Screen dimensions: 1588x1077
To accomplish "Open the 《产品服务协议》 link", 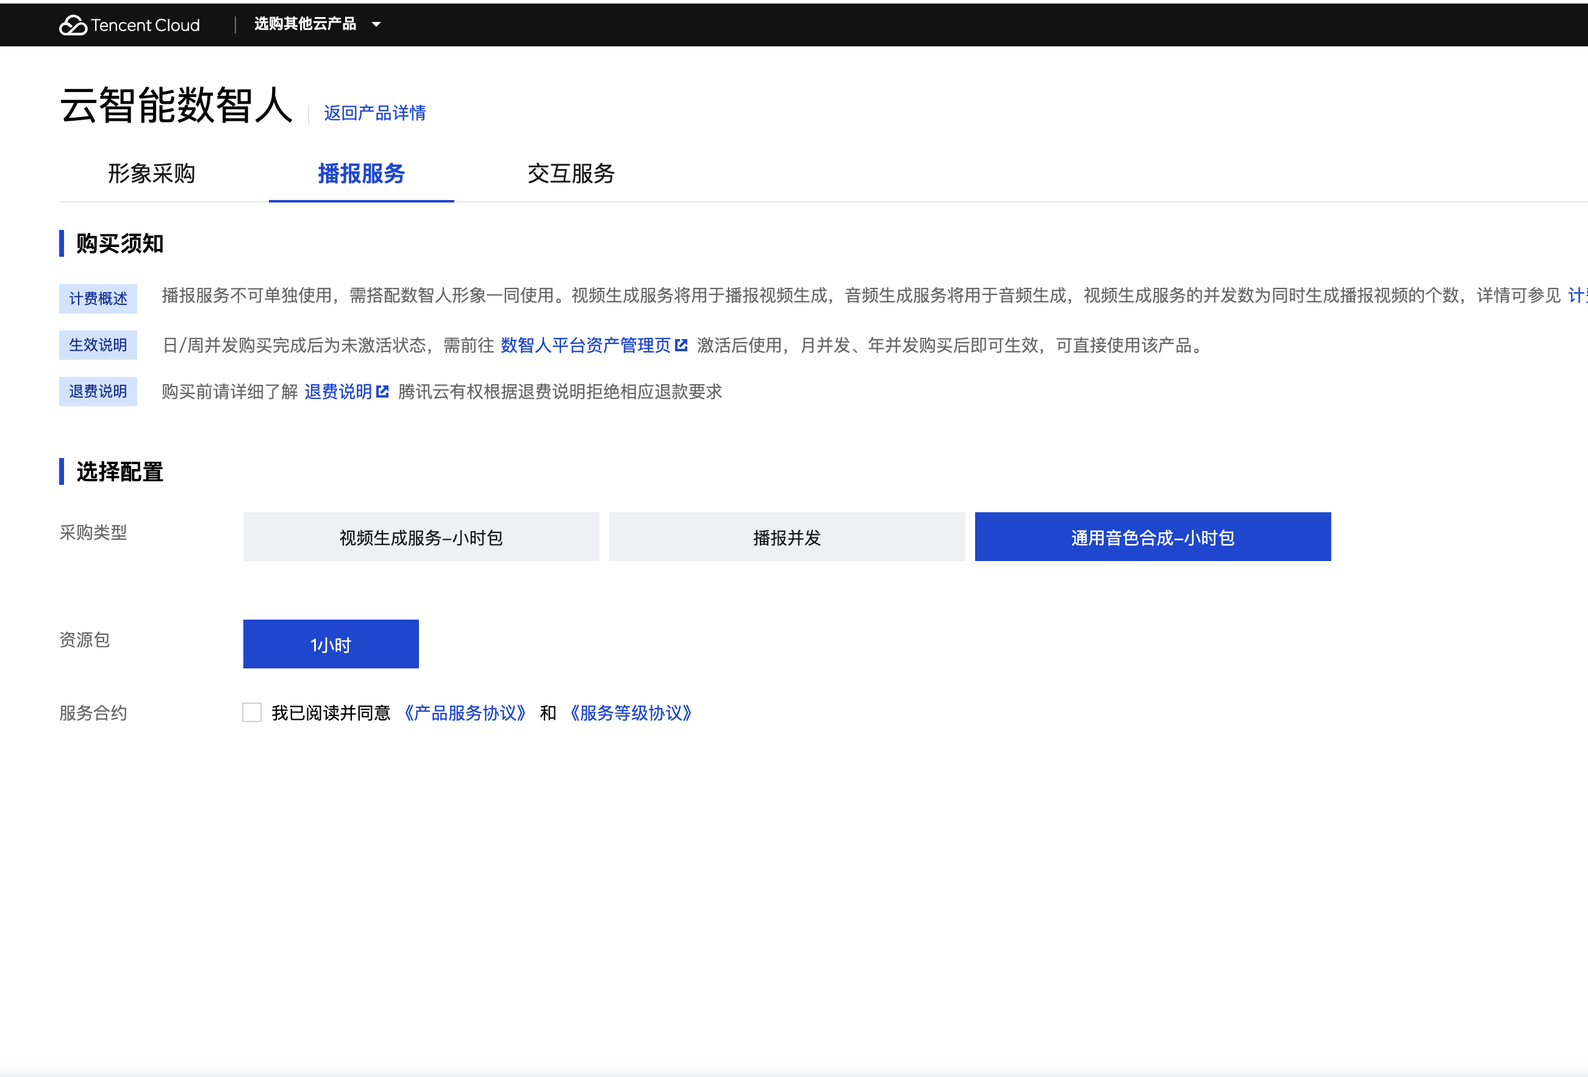I will pyautogui.click(x=465, y=713).
